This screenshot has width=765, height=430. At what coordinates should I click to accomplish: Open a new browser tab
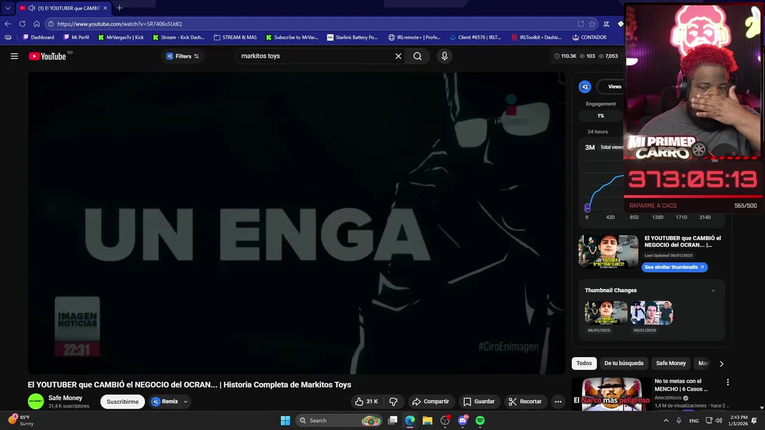click(120, 8)
